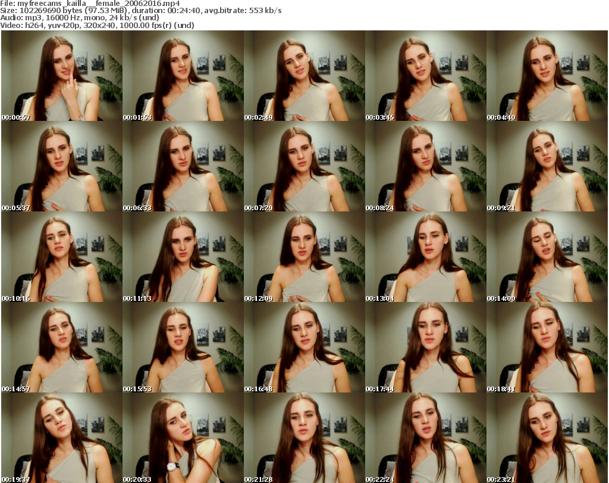View the frame stamped 00:21:28
This screenshot has width=609, height=483.
(304, 438)
